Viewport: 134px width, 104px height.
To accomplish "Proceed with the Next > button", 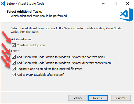I will 98,98.
